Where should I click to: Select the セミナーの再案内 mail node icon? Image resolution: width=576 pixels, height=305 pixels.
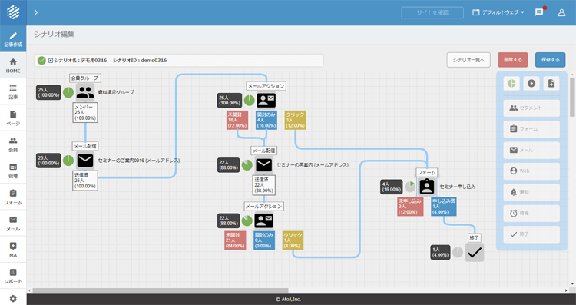click(x=263, y=165)
